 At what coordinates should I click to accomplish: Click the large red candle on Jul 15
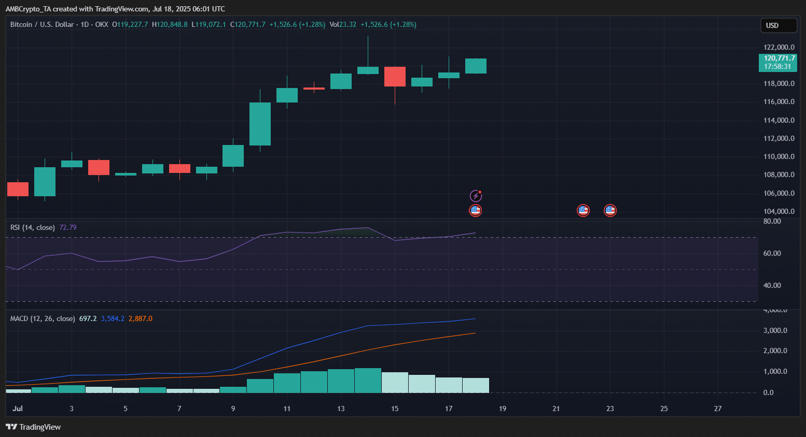click(395, 77)
